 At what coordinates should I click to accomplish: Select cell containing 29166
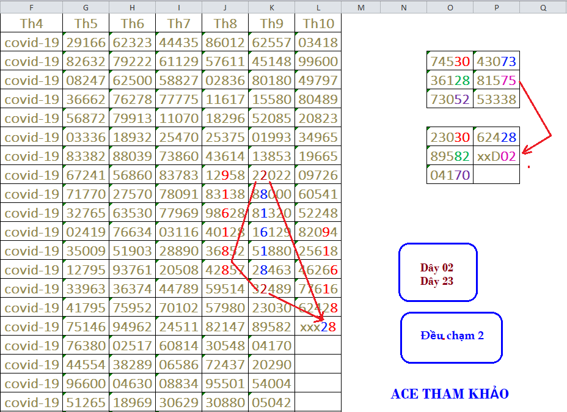point(86,43)
